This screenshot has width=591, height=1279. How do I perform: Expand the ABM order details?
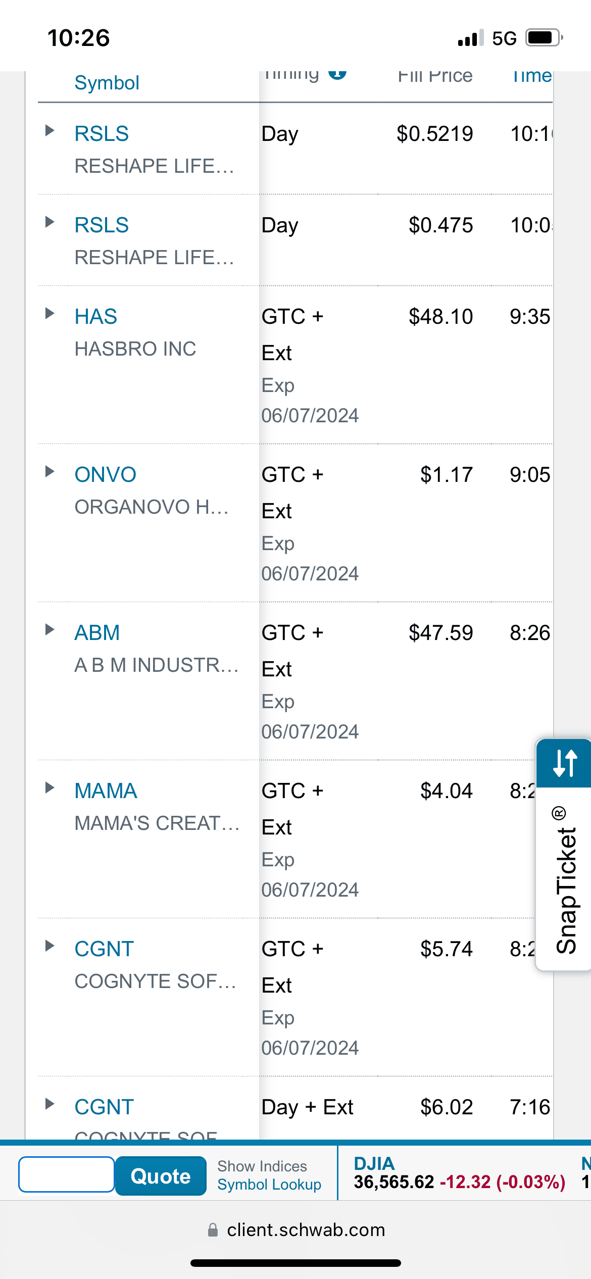[x=50, y=630]
